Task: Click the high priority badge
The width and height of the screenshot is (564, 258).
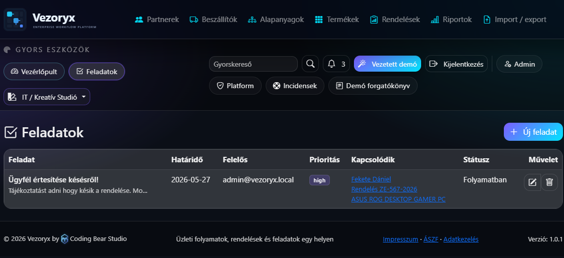Action: point(319,180)
